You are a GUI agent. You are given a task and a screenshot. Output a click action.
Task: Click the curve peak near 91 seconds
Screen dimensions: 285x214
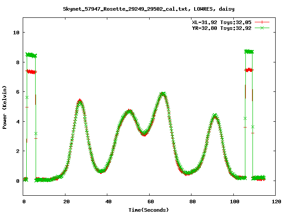pos(216,116)
